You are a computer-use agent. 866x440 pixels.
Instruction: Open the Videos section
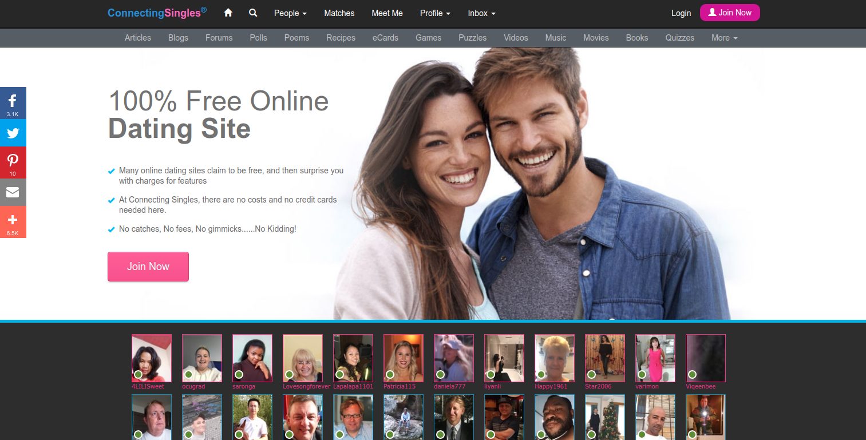point(516,38)
